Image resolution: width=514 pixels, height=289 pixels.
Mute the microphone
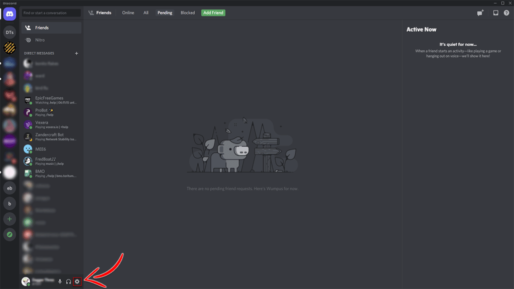coord(60,281)
